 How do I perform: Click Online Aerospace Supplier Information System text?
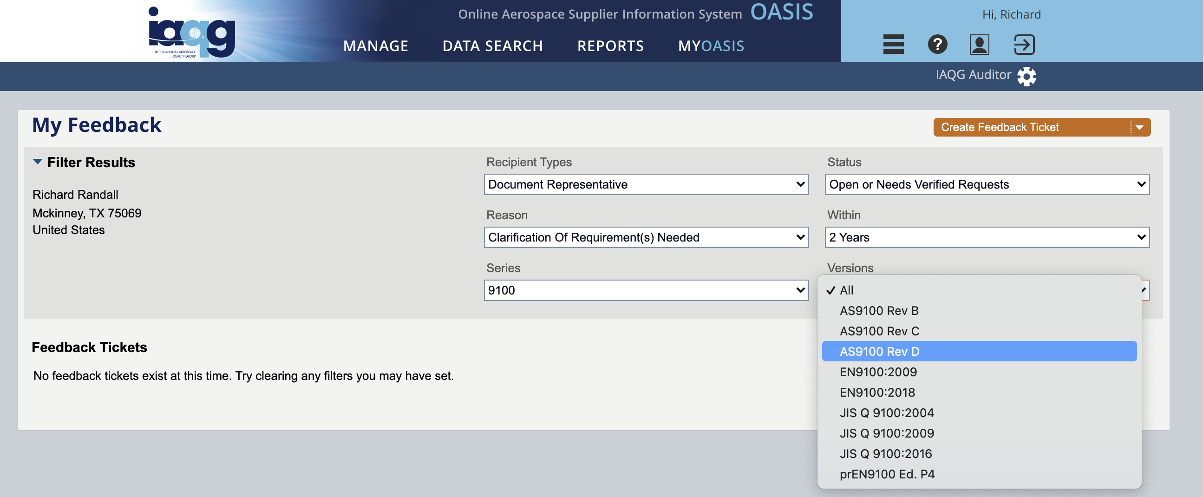(x=600, y=14)
